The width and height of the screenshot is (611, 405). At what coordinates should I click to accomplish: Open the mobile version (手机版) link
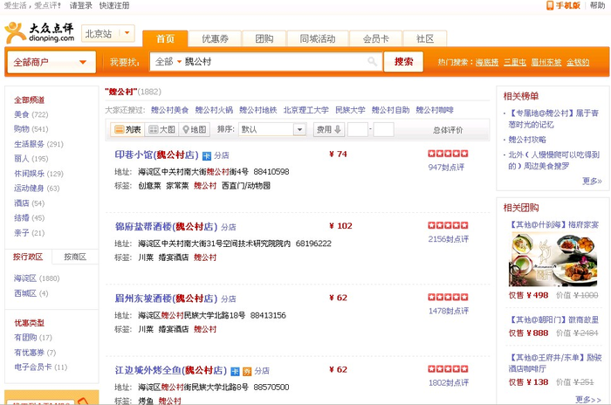coord(564,5)
